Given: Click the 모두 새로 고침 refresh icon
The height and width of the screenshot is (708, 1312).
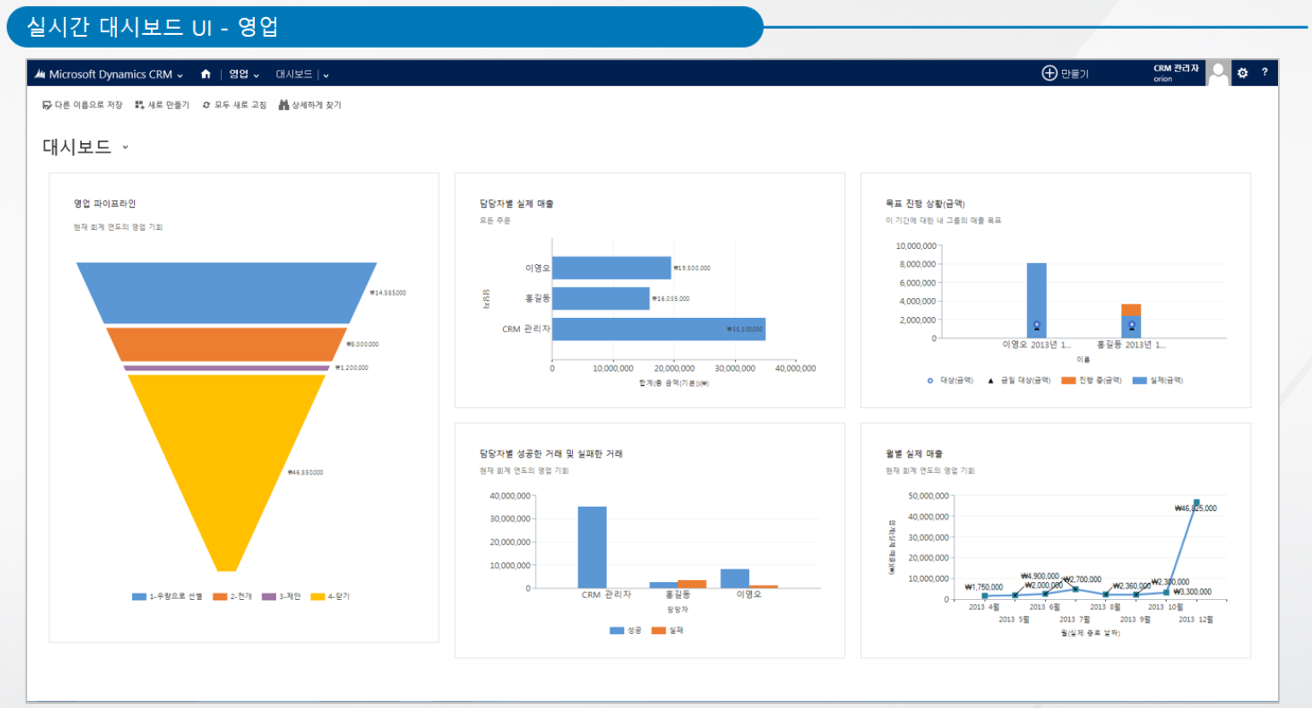Looking at the screenshot, I should pos(206,105).
